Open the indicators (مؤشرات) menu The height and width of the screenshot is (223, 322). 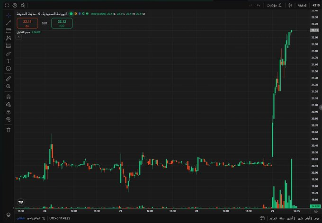(x=274, y=5)
